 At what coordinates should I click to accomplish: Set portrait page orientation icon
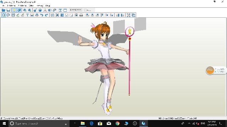coord(67,15)
